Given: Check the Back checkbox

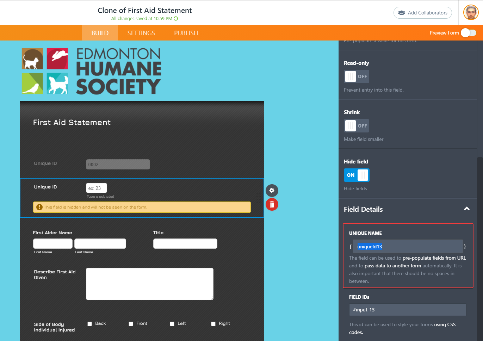Looking at the screenshot, I should tap(89, 324).
